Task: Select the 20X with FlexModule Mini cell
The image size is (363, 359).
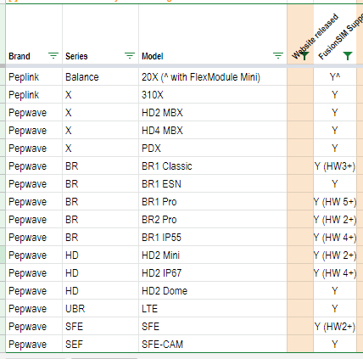Action: (213, 77)
